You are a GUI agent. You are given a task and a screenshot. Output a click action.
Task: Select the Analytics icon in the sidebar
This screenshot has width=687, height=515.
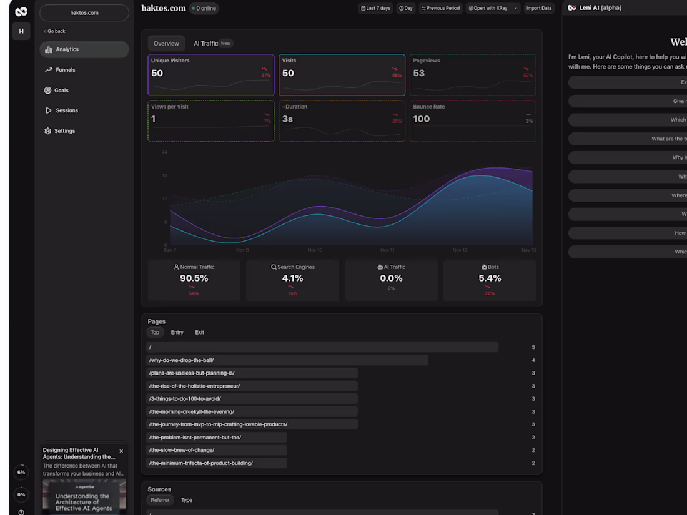(x=48, y=49)
